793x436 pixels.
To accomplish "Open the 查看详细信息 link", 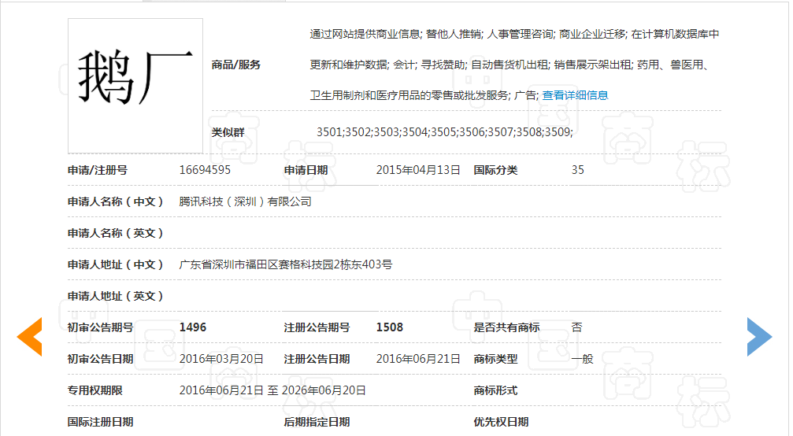I will (575, 95).
